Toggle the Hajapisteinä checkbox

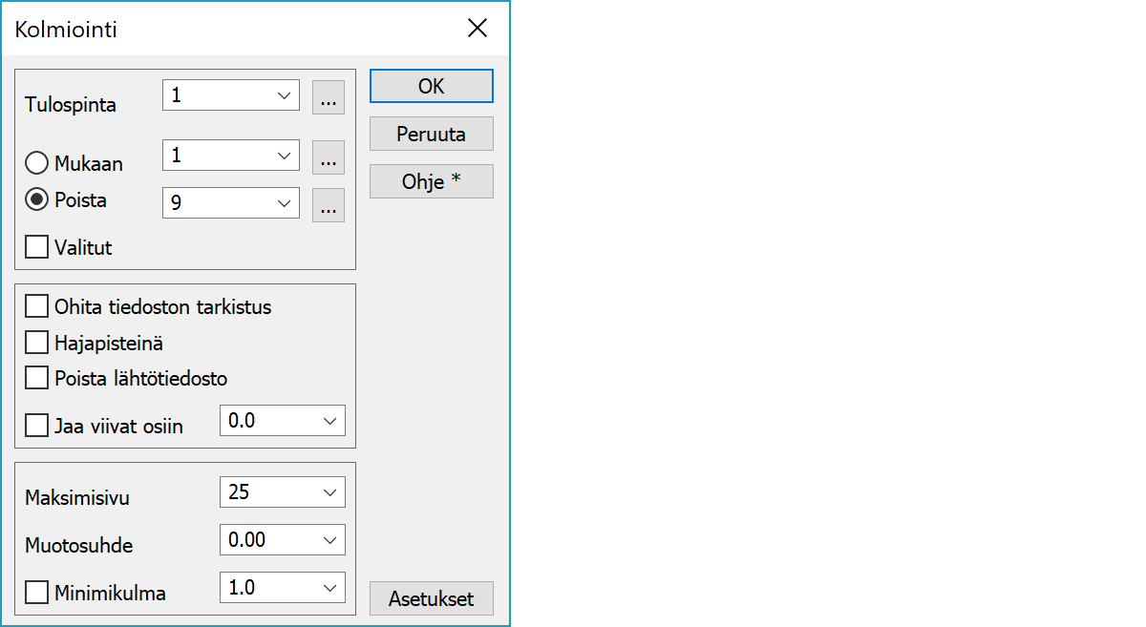point(37,342)
